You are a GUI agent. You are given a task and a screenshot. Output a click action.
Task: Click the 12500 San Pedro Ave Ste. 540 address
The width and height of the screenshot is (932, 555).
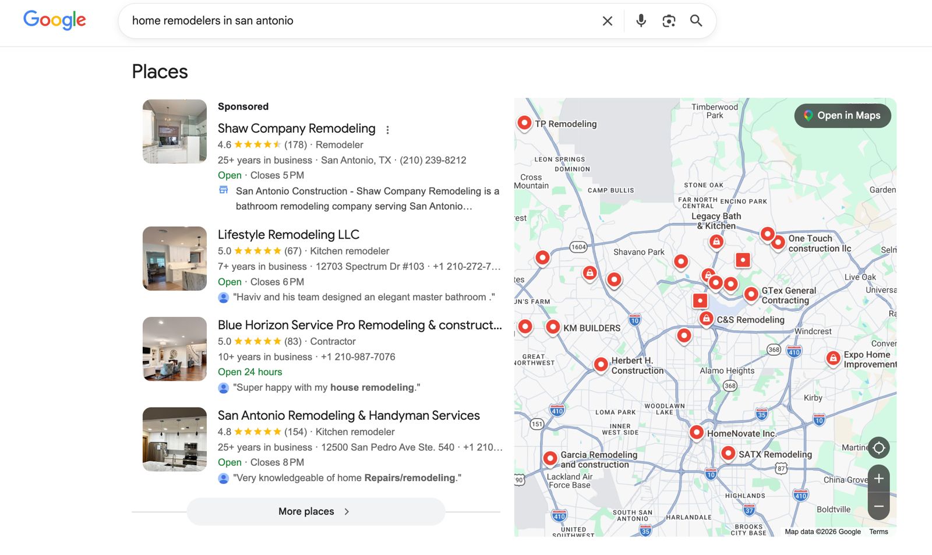pyautogui.click(x=387, y=447)
